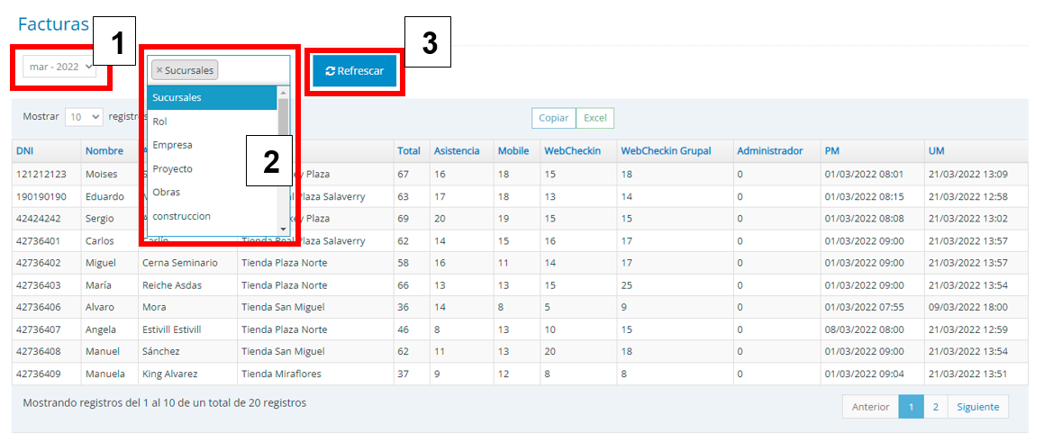Sort by Asistencia column header
Screen dimensions: 1044x442
(457, 151)
